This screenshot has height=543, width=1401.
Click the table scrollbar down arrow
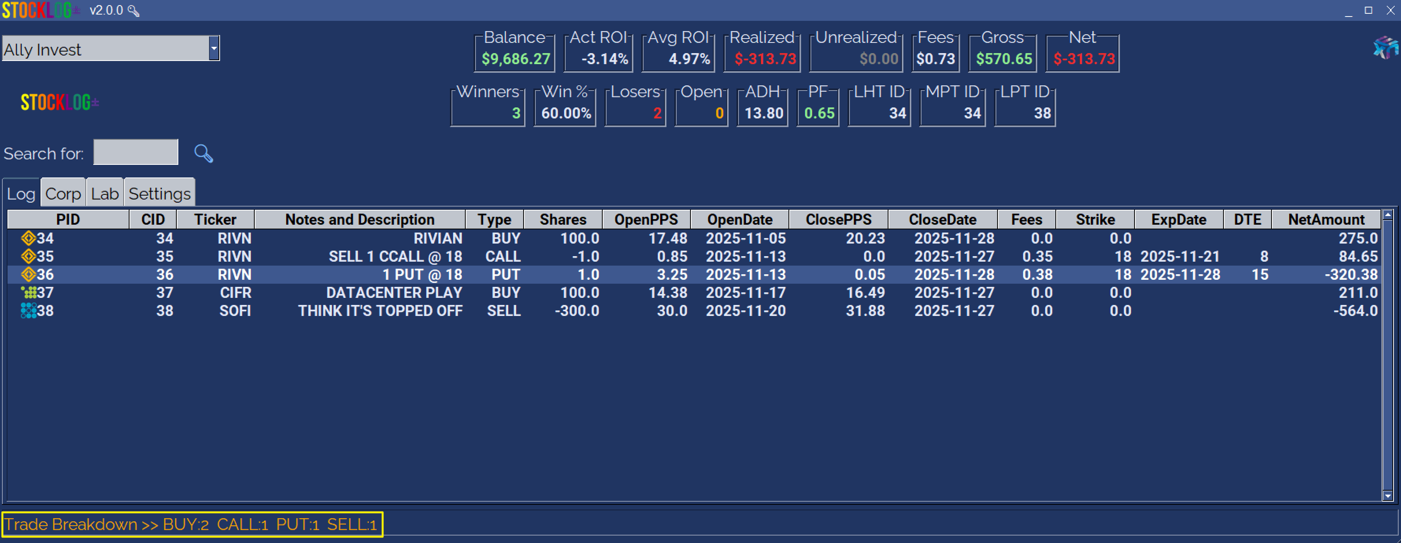[x=1387, y=495]
